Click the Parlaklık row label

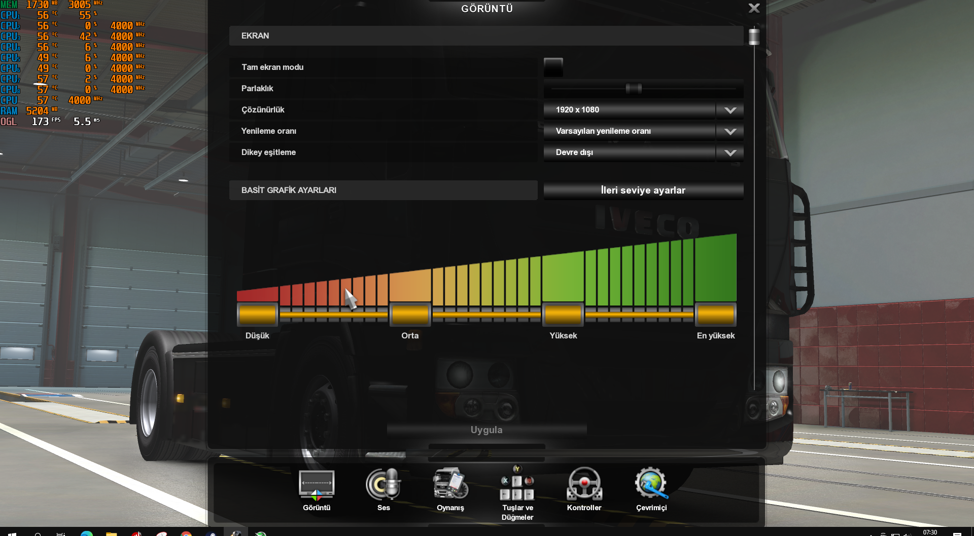click(257, 89)
